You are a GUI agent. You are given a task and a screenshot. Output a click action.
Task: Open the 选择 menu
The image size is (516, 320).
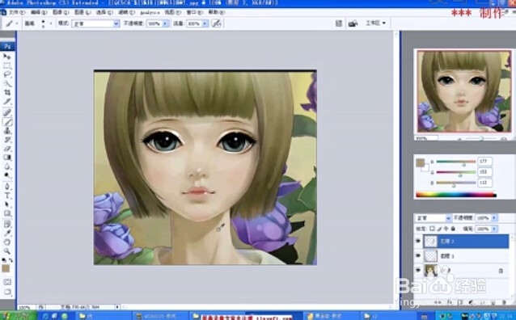click(x=104, y=12)
